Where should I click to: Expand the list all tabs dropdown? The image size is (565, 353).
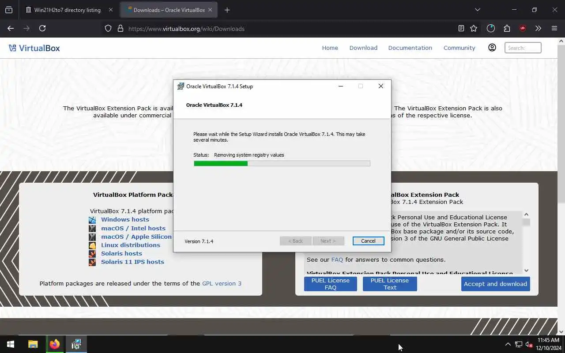pos(477,10)
